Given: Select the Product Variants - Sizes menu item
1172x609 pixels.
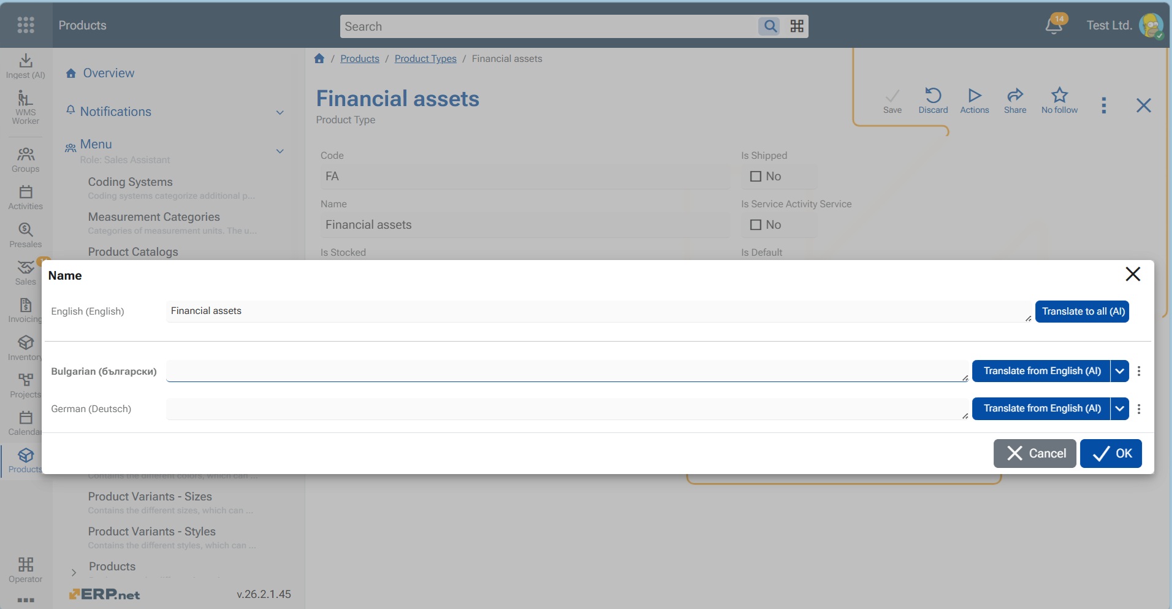Looking at the screenshot, I should [150, 497].
